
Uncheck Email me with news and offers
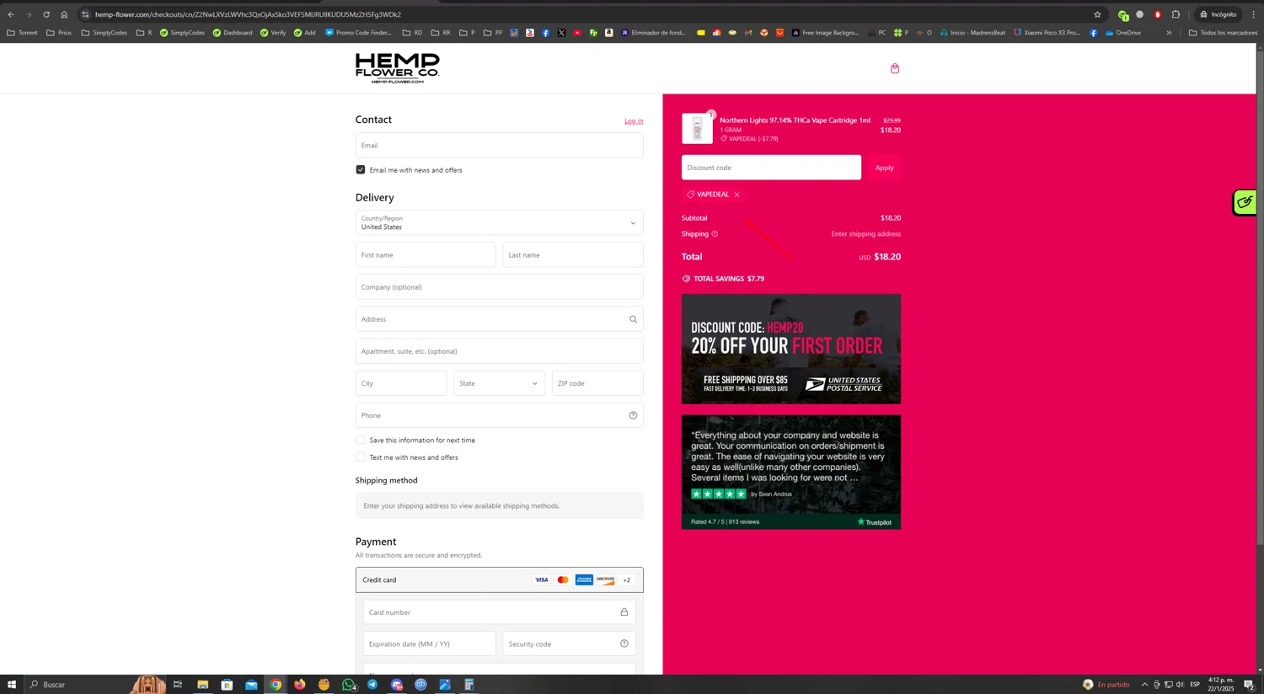[x=361, y=169]
